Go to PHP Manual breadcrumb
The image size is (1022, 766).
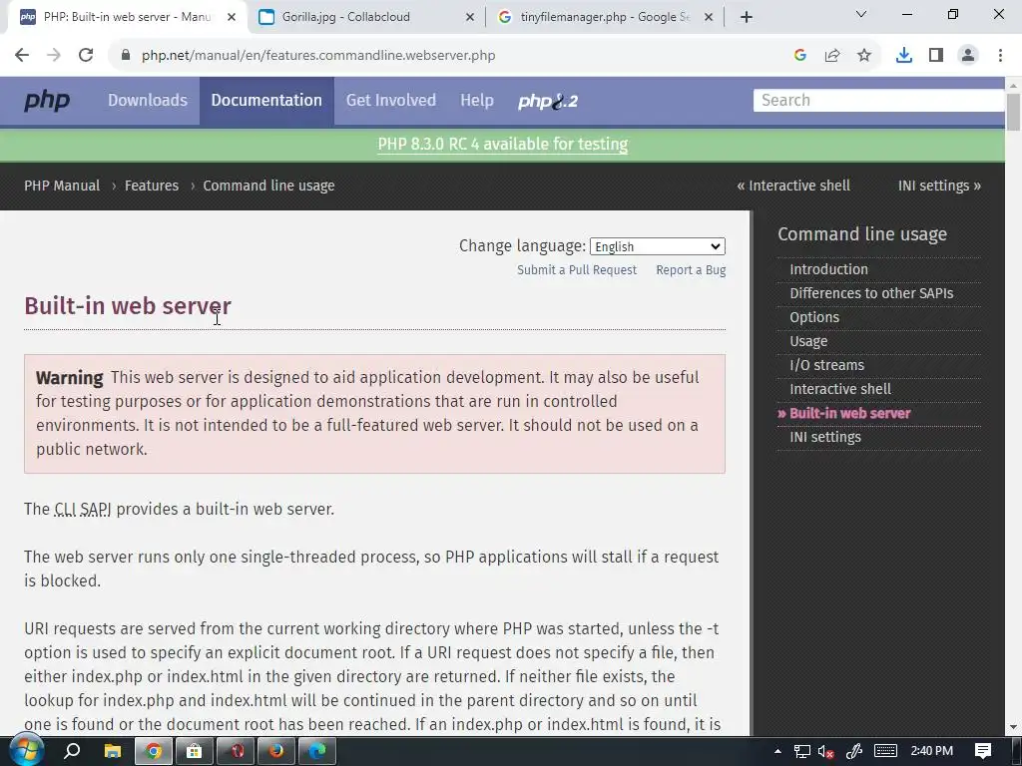[x=62, y=186]
